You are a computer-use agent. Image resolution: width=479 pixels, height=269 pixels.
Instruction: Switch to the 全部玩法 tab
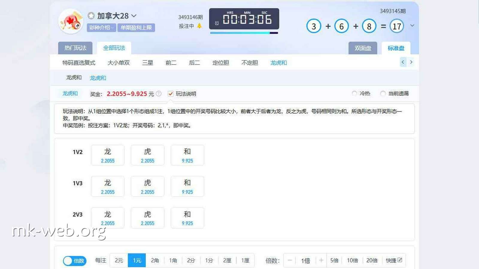click(114, 48)
